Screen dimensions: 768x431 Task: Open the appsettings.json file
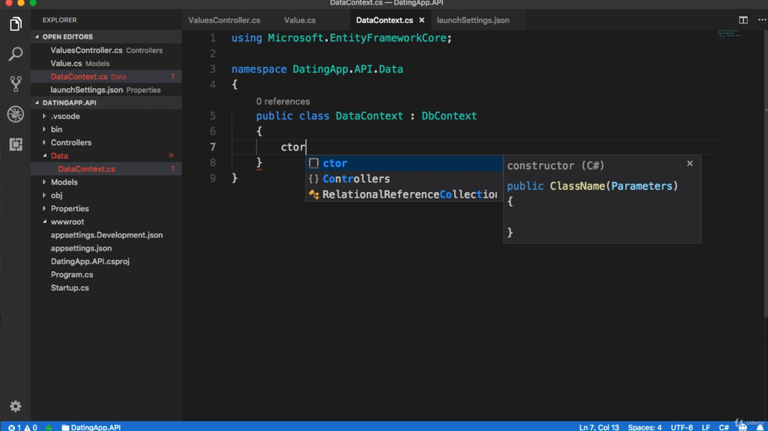pyautogui.click(x=106, y=248)
